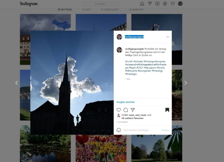Share post via paper plane icon
The height and width of the screenshot is (162, 224).
pos(133,110)
